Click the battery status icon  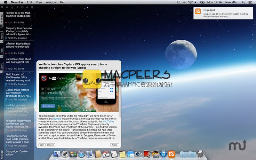point(203,2)
